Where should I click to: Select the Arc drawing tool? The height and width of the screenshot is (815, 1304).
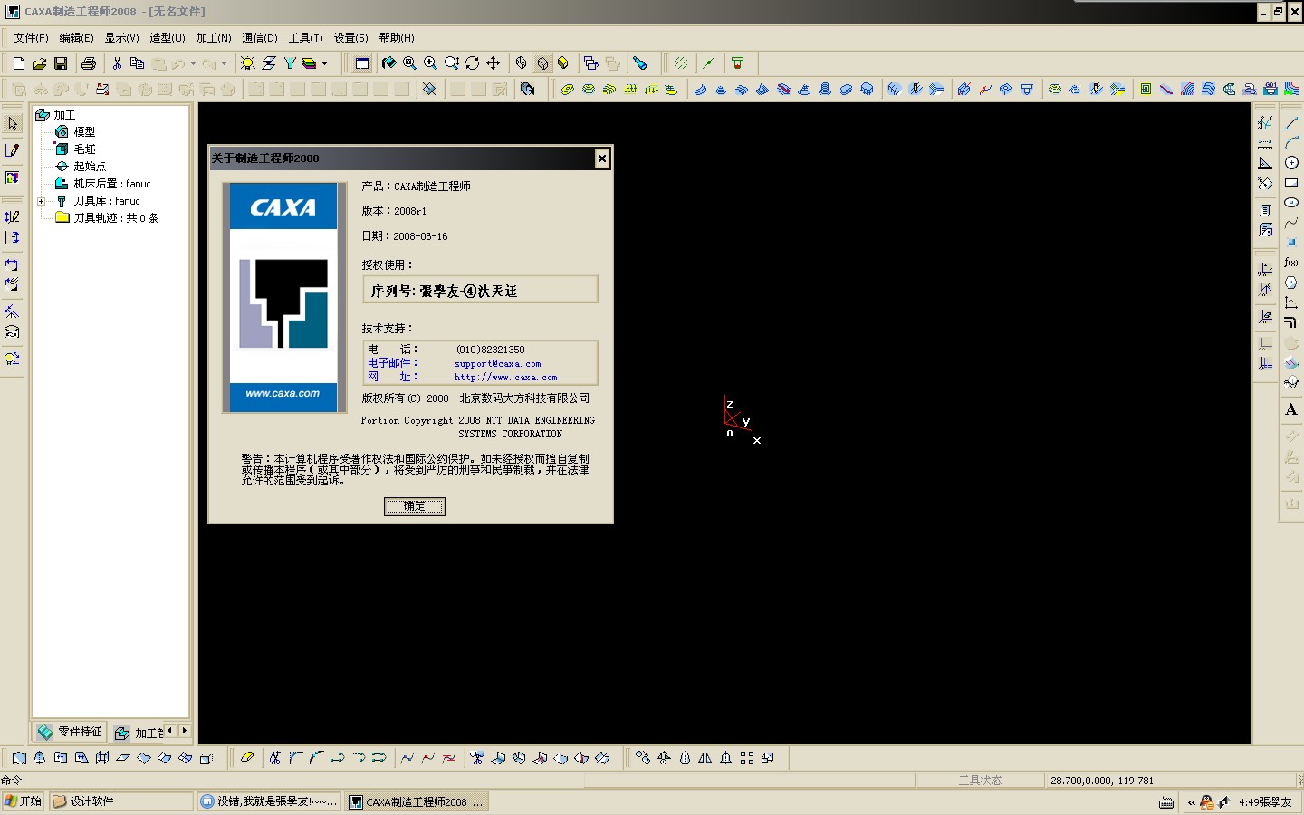[1291, 142]
